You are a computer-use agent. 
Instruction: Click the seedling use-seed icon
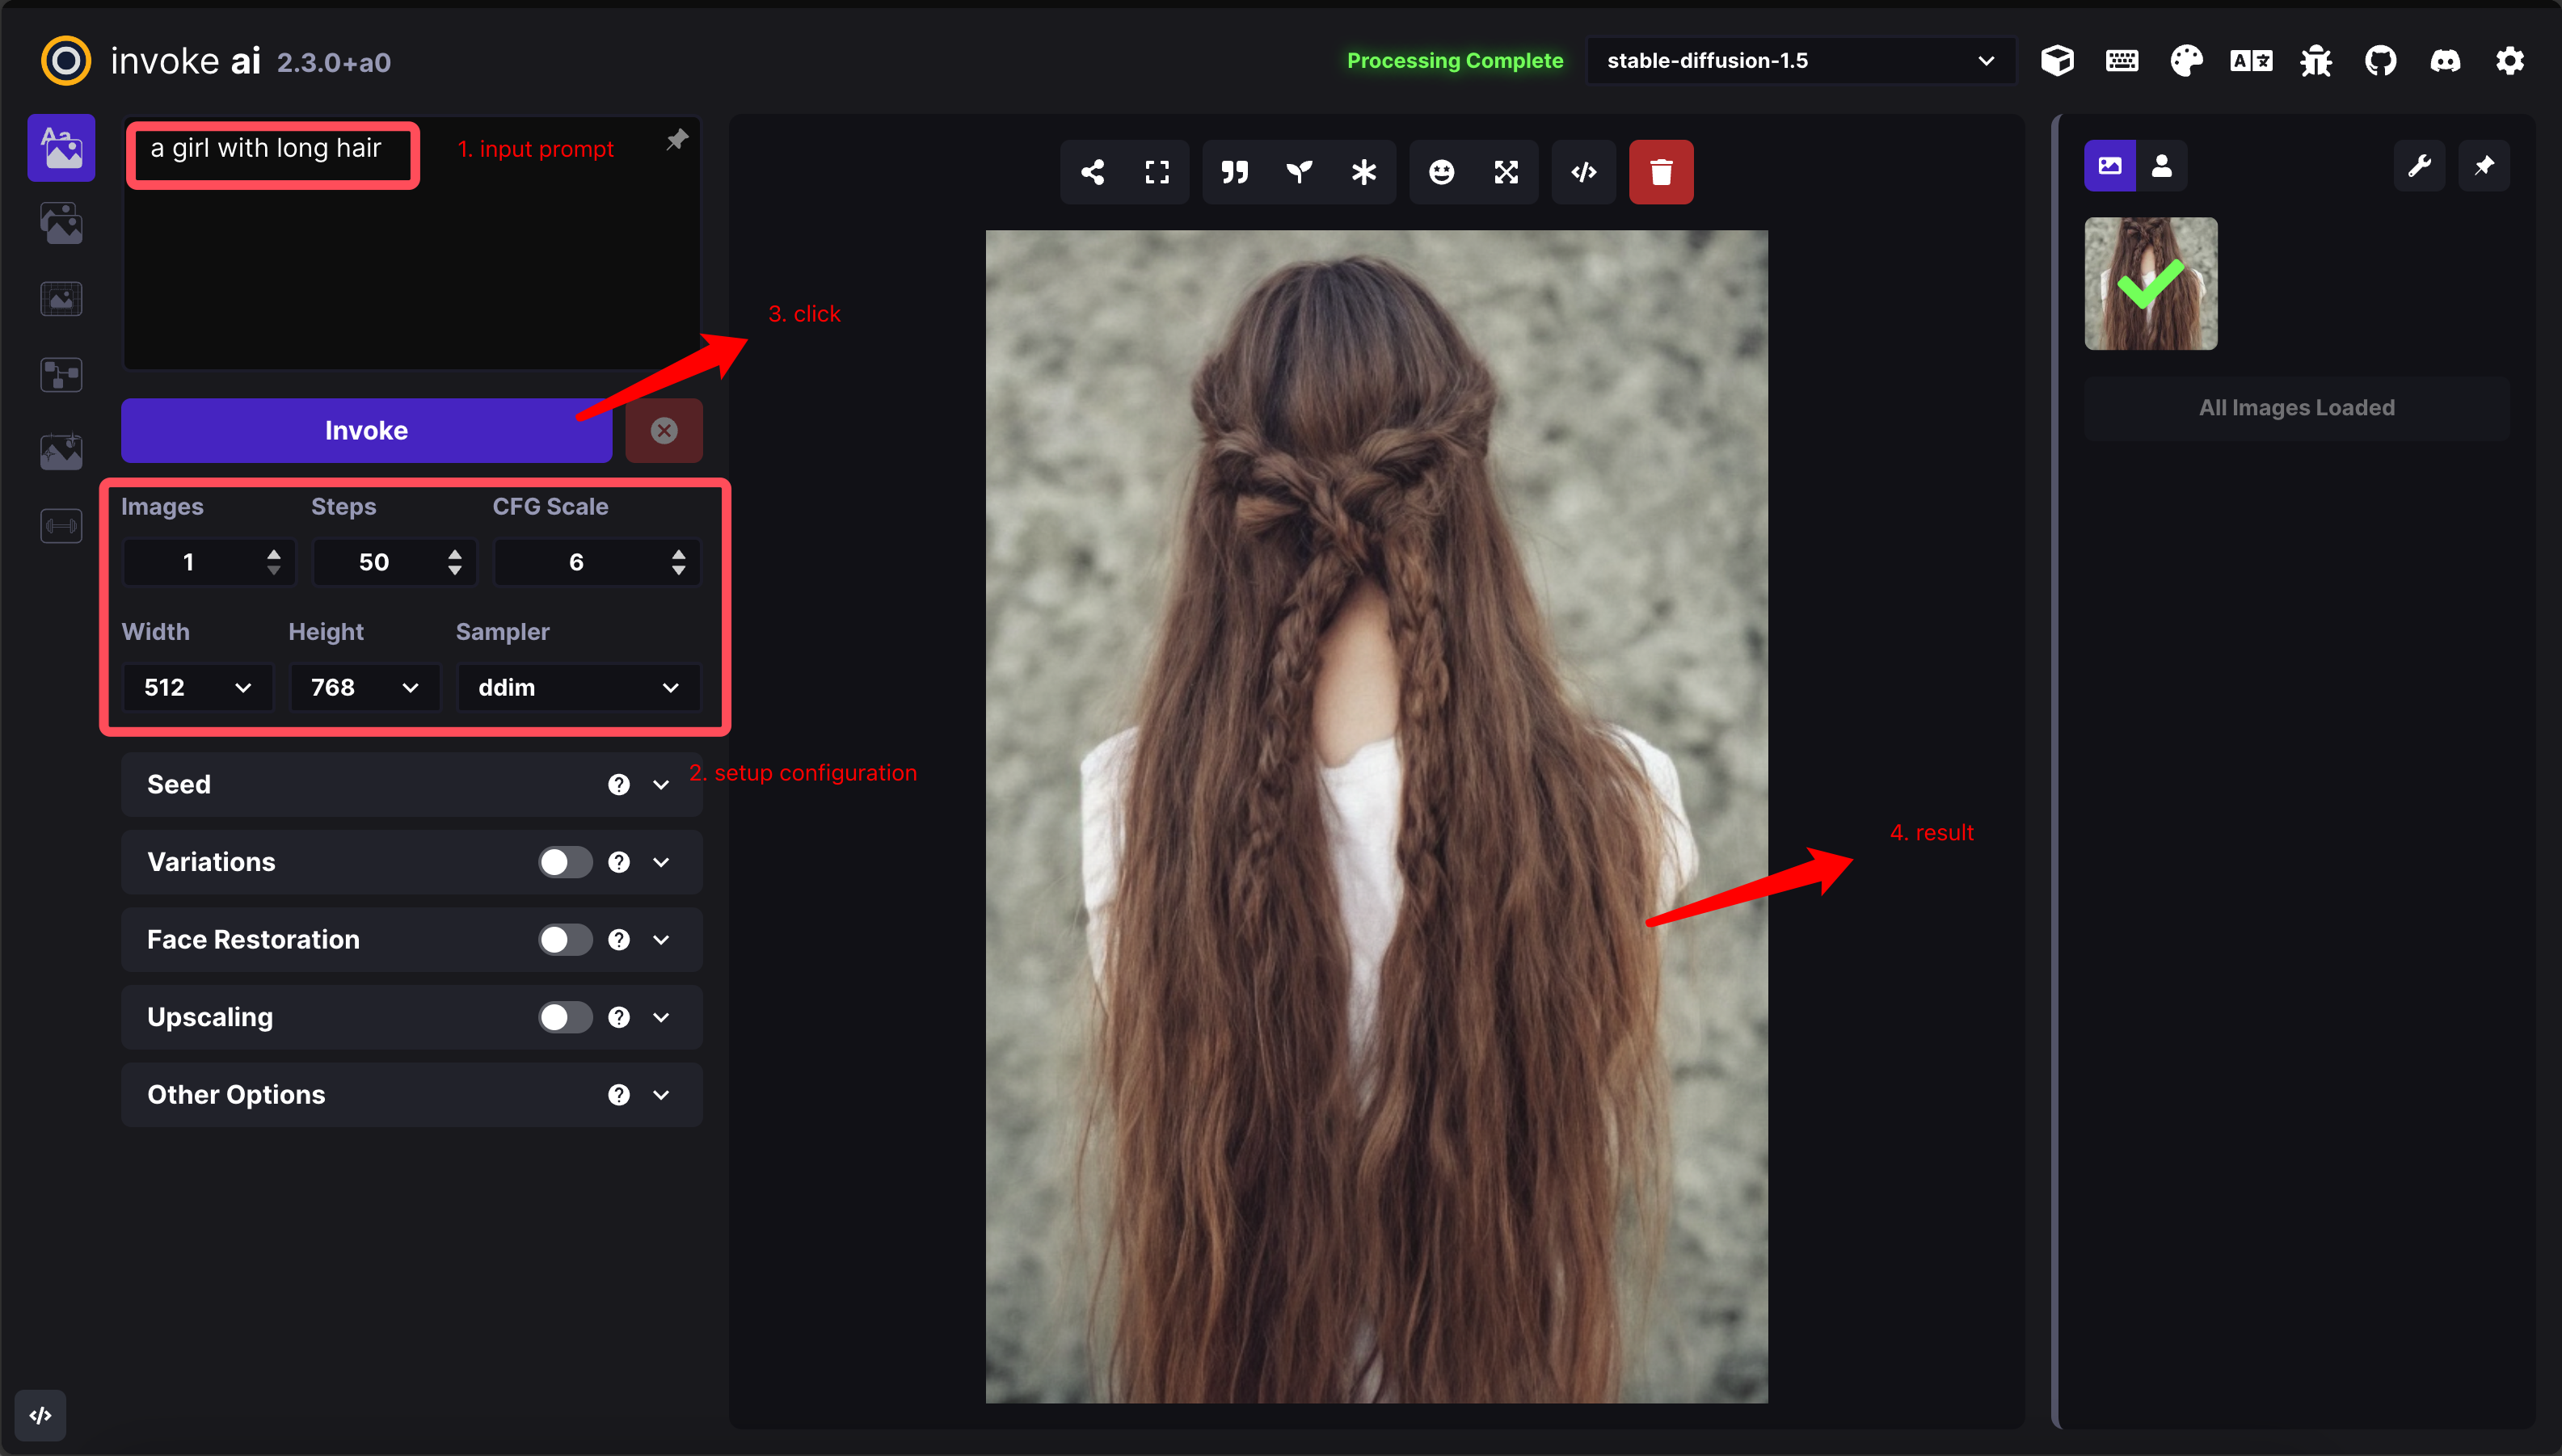[x=1298, y=172]
